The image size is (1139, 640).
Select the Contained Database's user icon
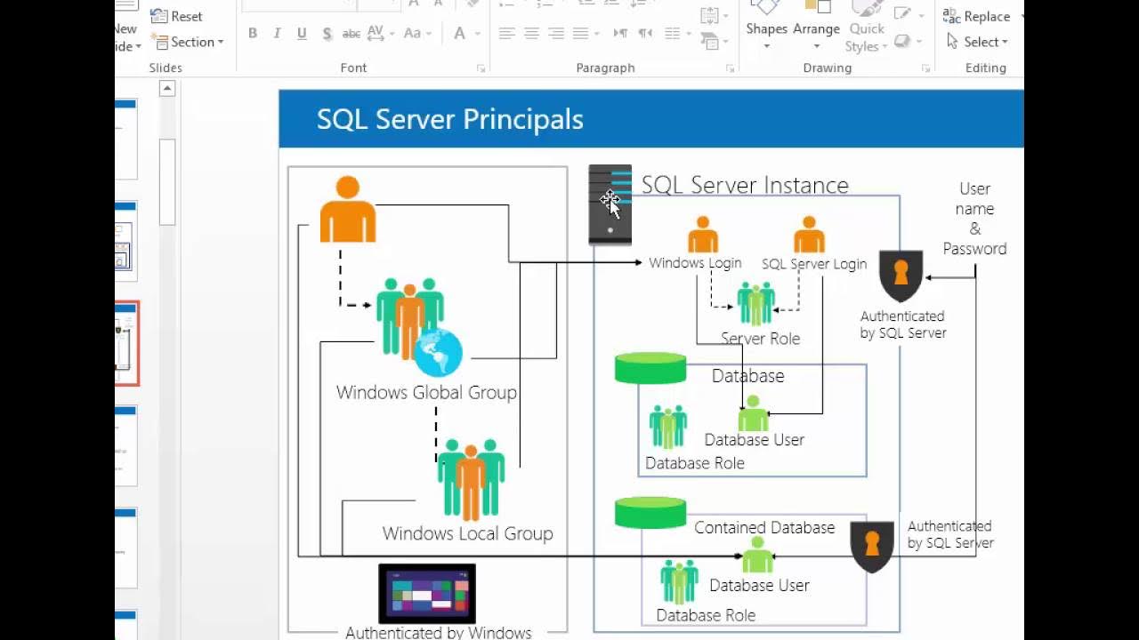coord(757,555)
